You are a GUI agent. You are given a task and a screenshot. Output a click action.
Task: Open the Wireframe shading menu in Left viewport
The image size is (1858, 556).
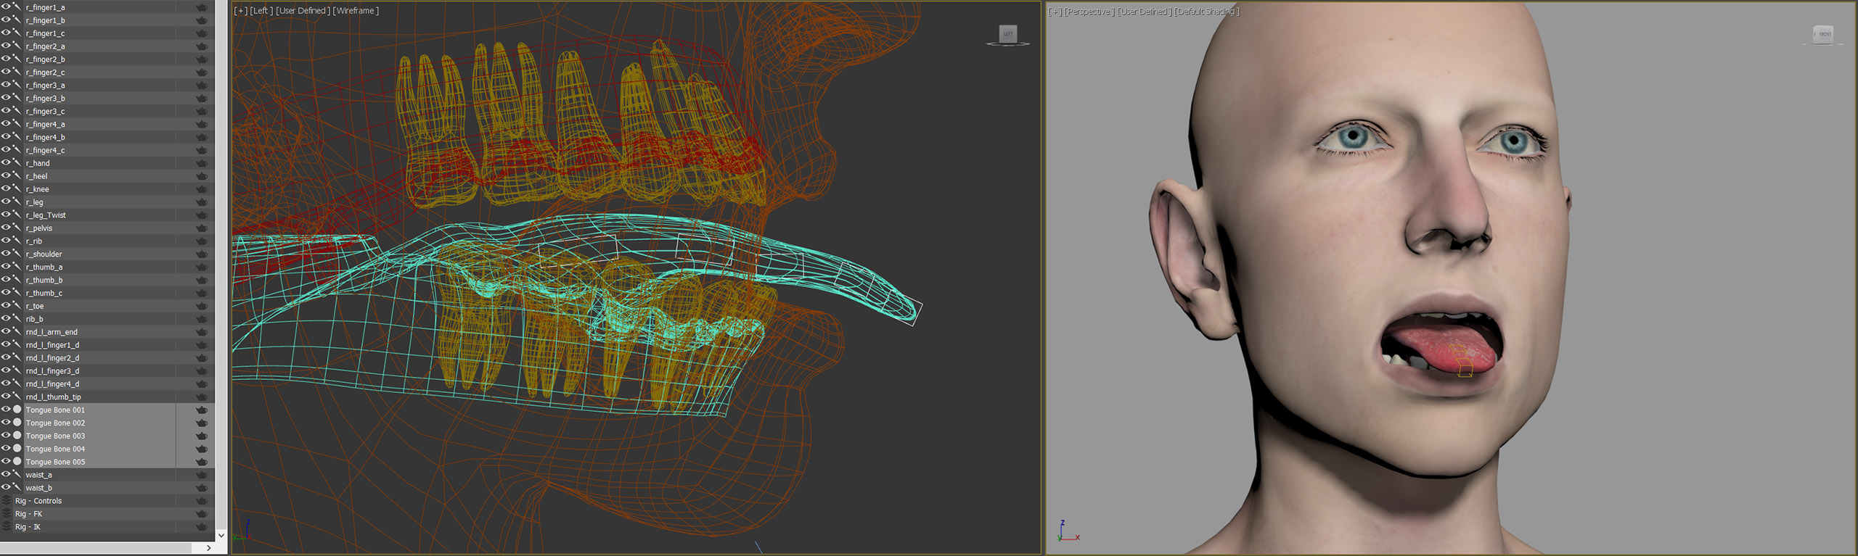(x=356, y=11)
